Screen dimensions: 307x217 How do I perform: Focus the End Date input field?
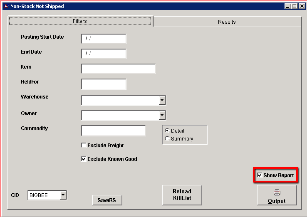tap(104, 54)
